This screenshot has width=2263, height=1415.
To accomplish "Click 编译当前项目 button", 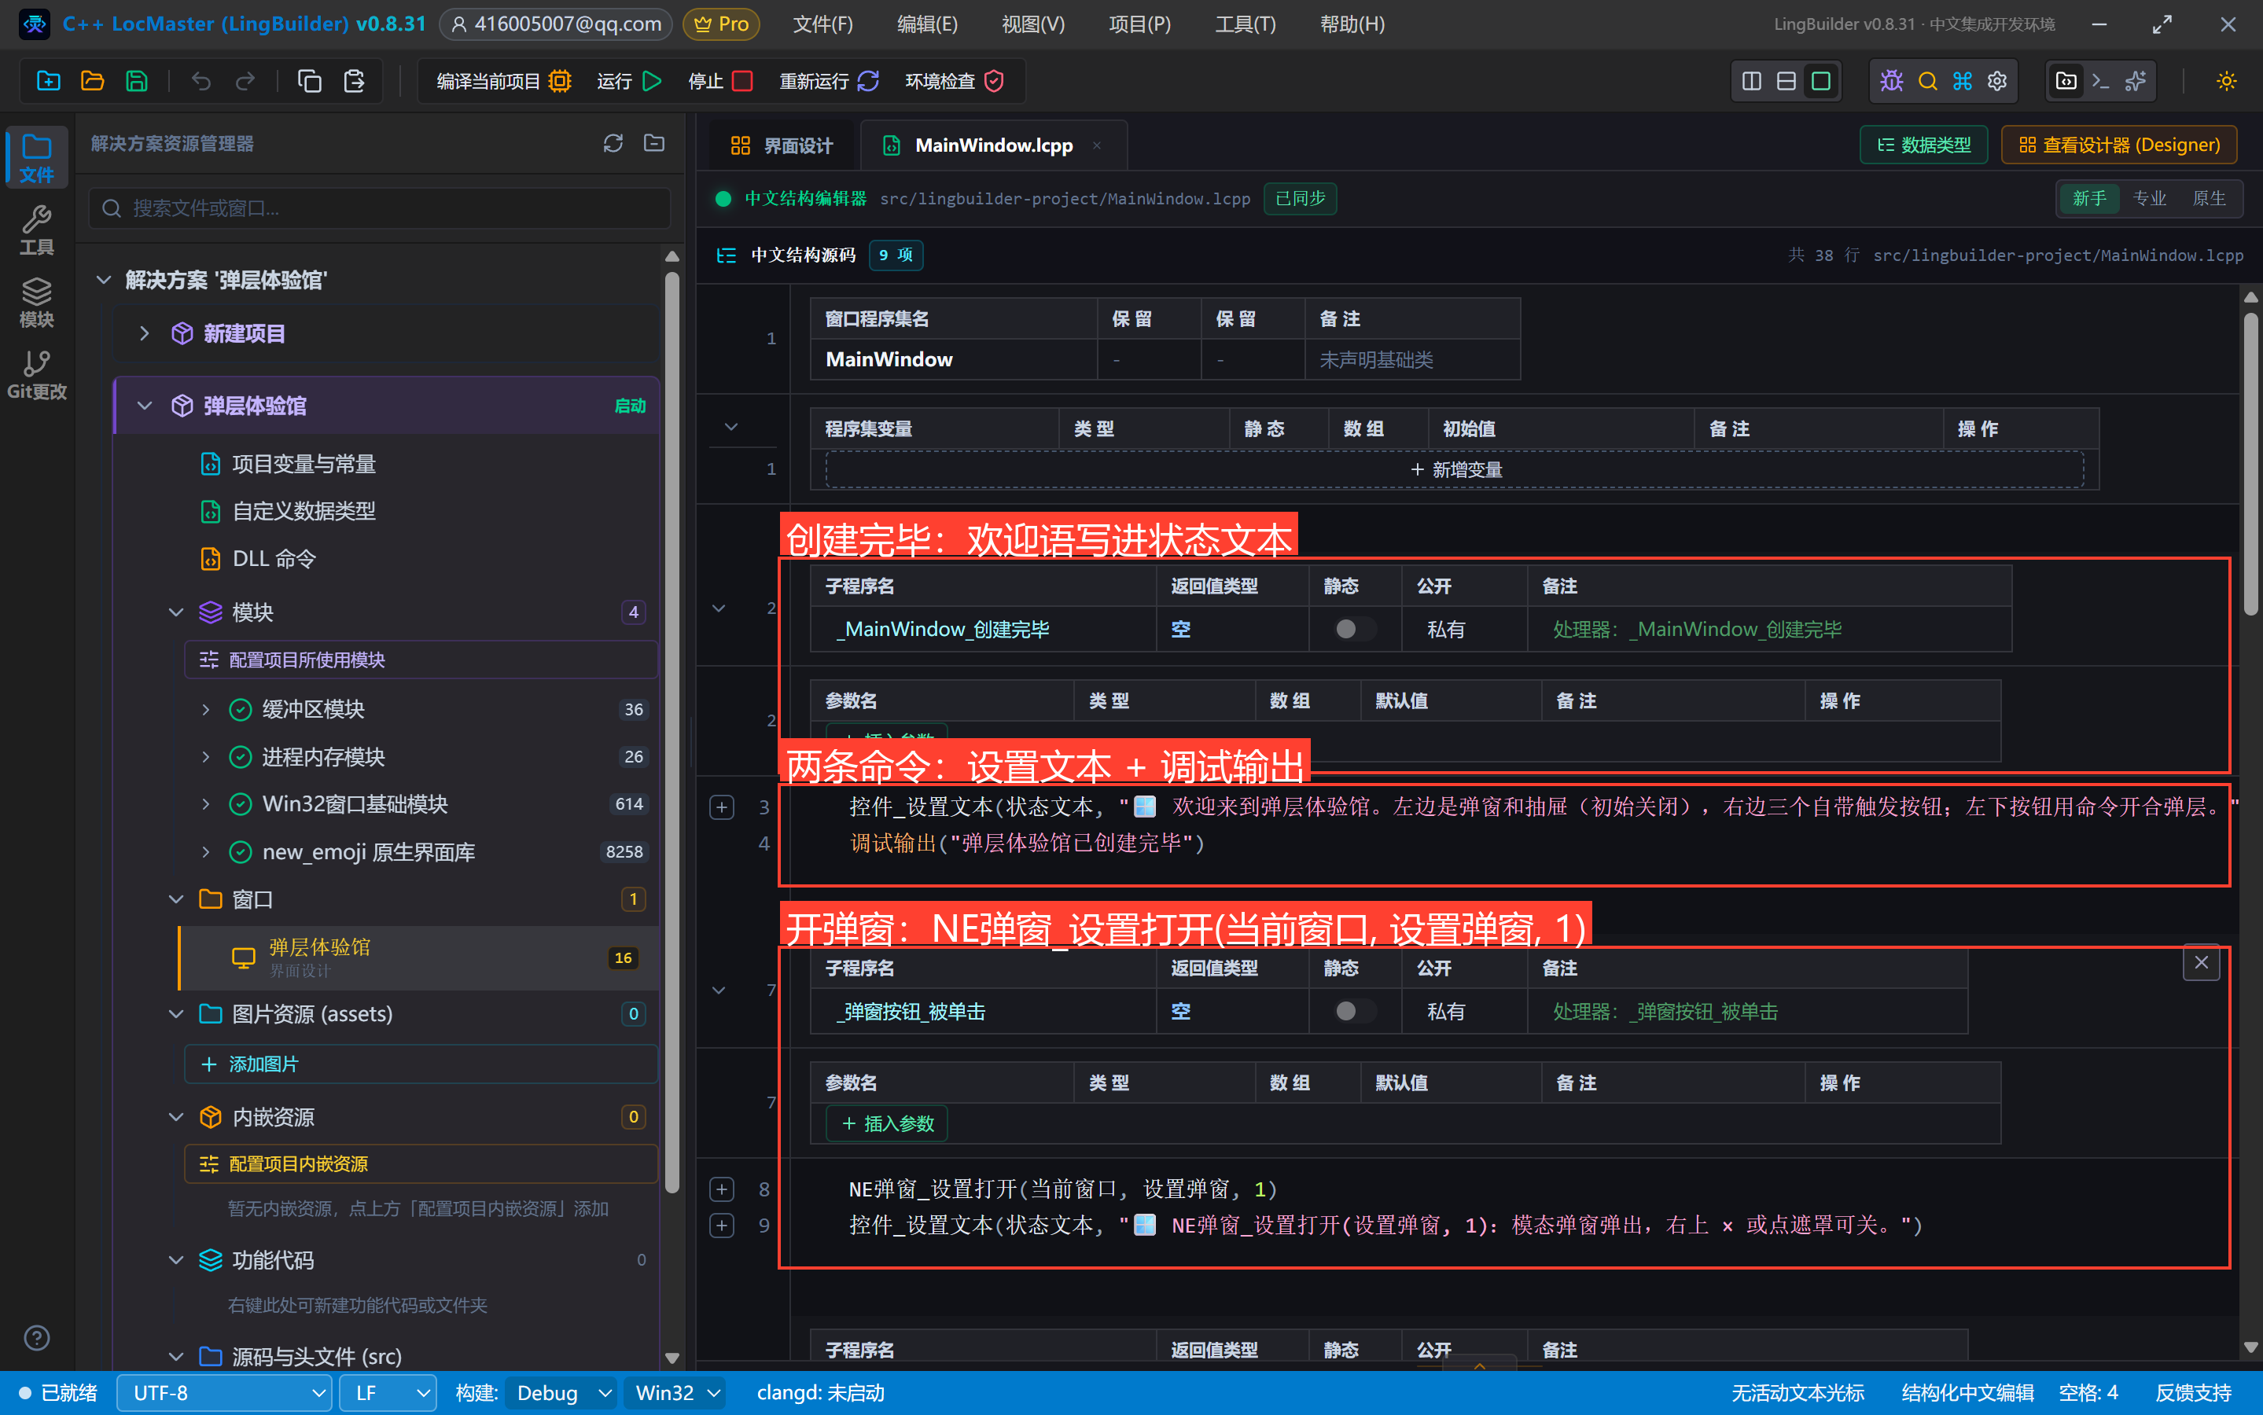I will tap(503, 82).
